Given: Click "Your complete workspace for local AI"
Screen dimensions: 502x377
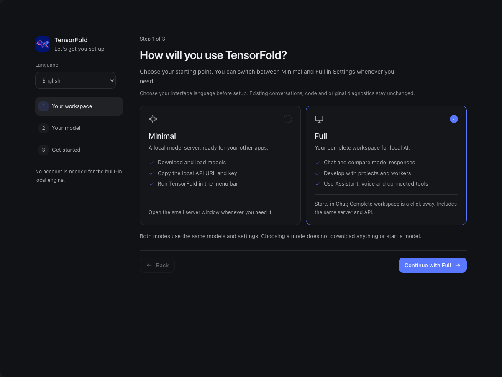Looking at the screenshot, I should [x=362, y=148].
